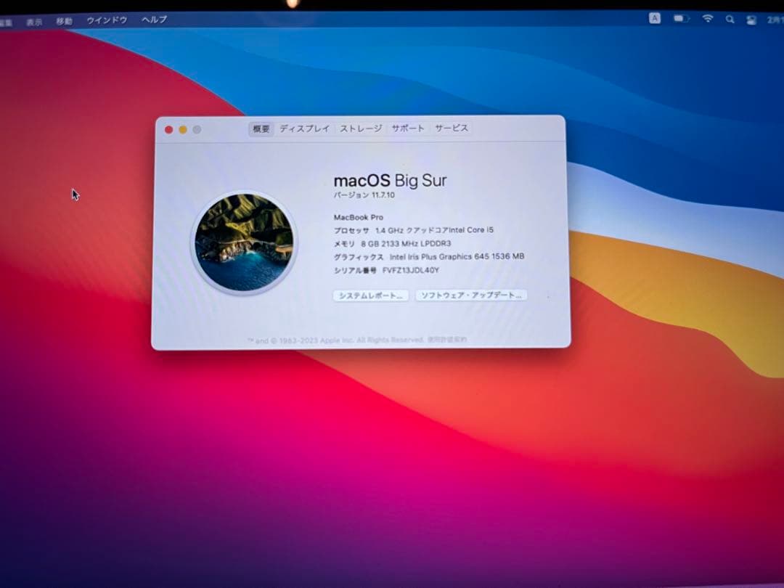784x588 pixels.
Task: Open the 表示 menu
Action: (33, 20)
